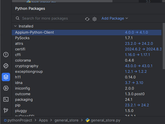Click Apps in the breadcrumb bar
165x124 pixels.
(43, 120)
